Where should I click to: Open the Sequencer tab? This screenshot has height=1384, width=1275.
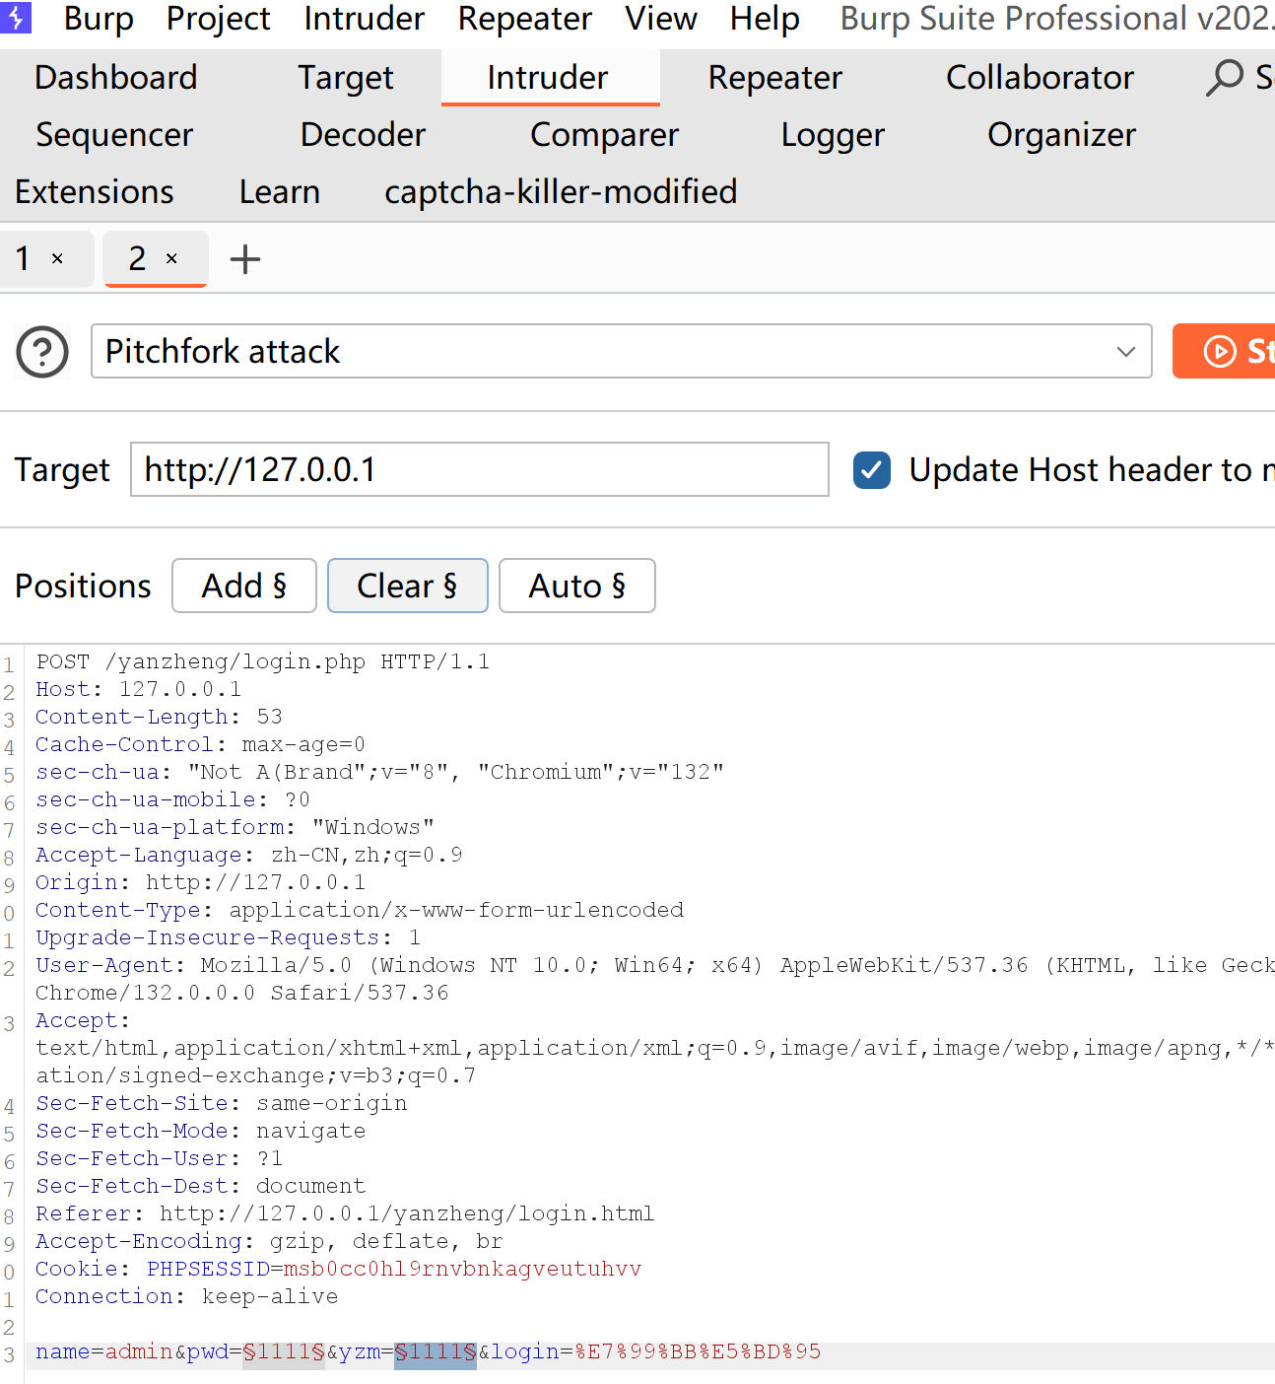[x=114, y=135]
